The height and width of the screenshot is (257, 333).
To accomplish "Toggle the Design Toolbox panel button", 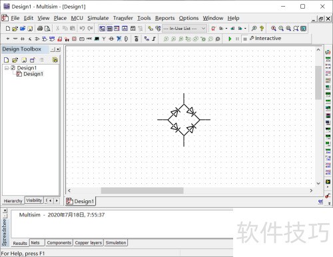I will tap(102, 29).
